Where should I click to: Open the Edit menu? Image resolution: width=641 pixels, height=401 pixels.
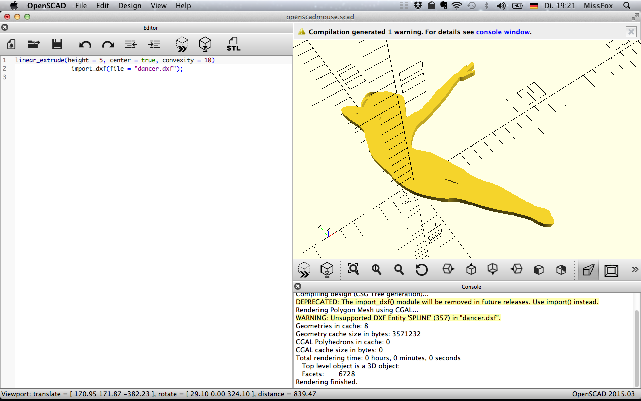(x=102, y=6)
